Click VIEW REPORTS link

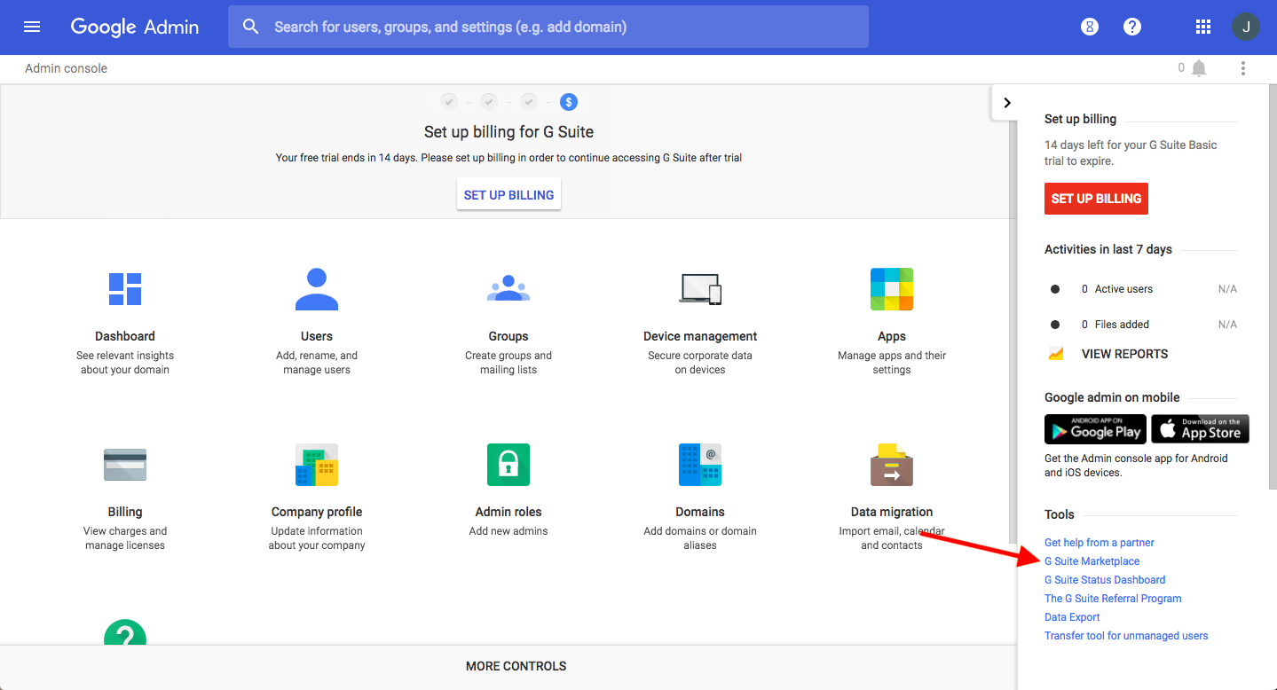point(1124,354)
